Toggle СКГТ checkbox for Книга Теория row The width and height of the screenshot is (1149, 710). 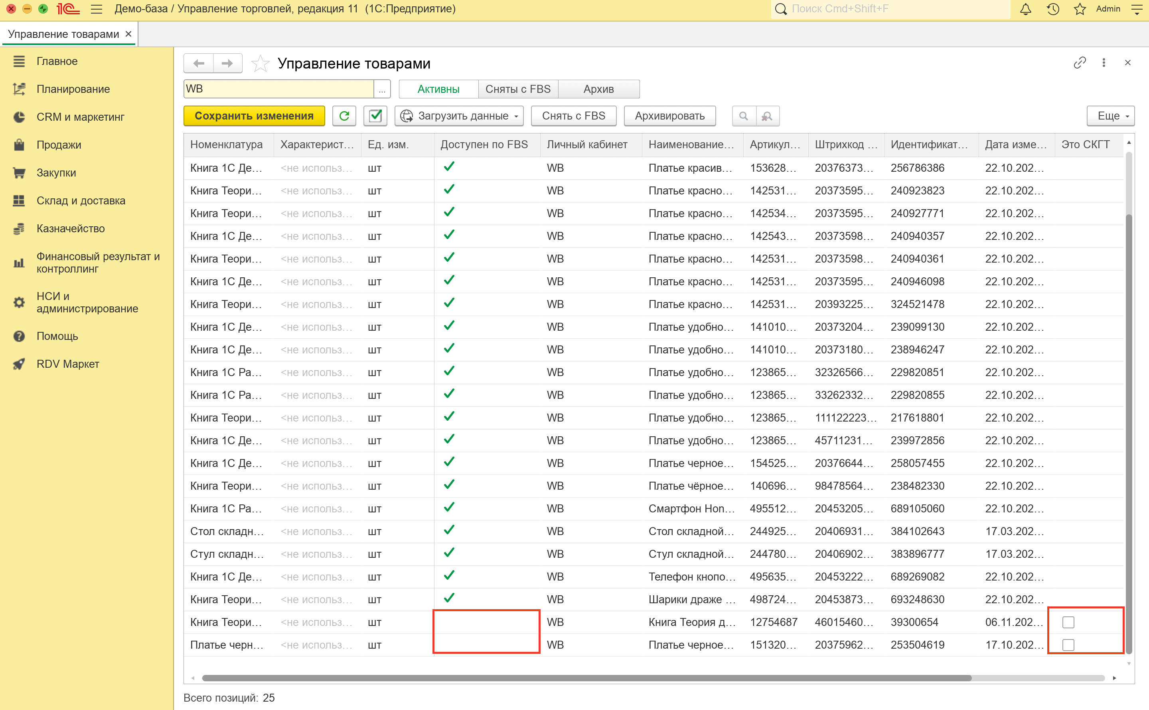pyautogui.click(x=1068, y=622)
